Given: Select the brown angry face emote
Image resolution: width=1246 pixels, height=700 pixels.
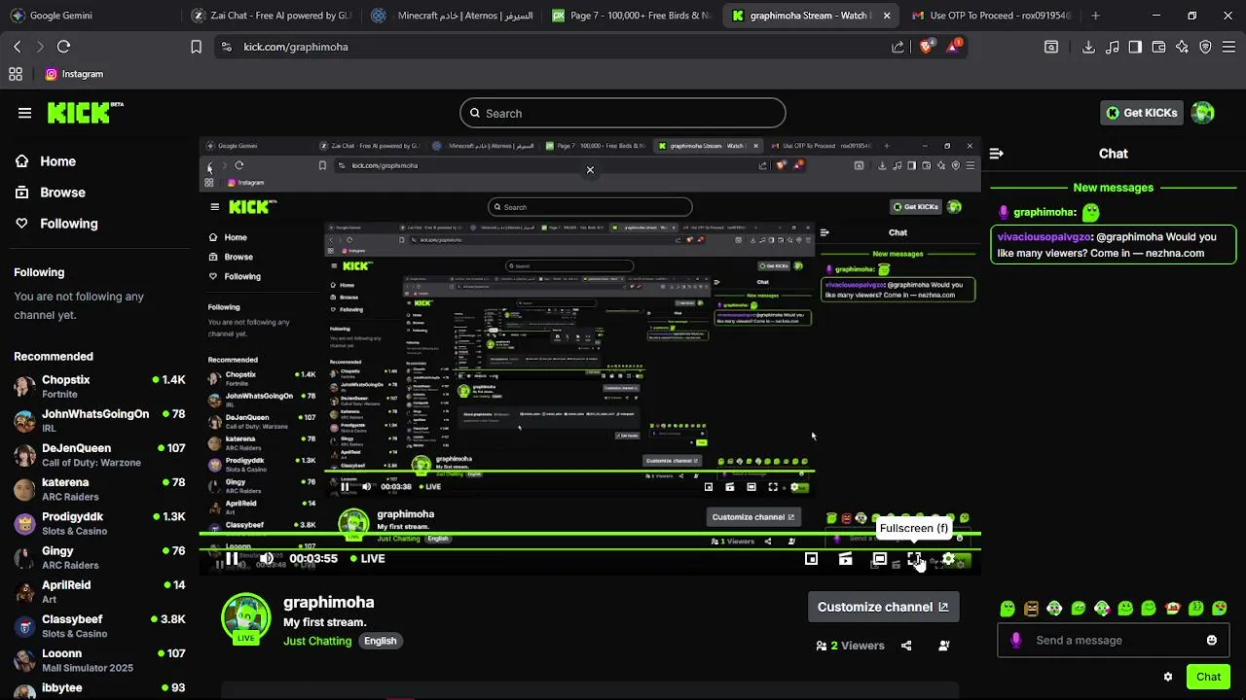Looking at the screenshot, I should (1031, 609).
